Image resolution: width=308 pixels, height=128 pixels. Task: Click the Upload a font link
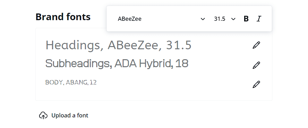point(70,116)
